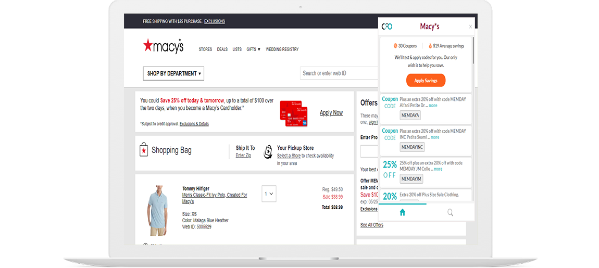
Task: Open the Tommy Hilfiger polo thumbnail
Action: [157, 210]
